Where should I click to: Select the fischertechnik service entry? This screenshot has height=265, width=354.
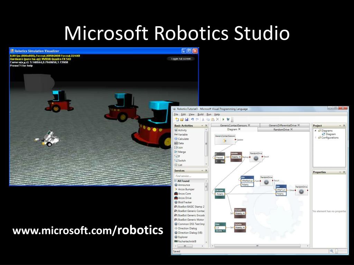pyautogui.click(x=185, y=241)
